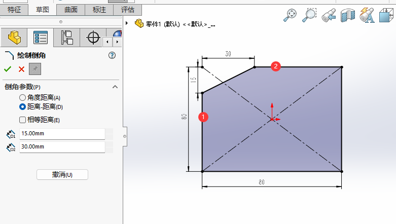Click the 零件1 (默认) tree label
This screenshot has height=224, width=396.
pos(163,24)
